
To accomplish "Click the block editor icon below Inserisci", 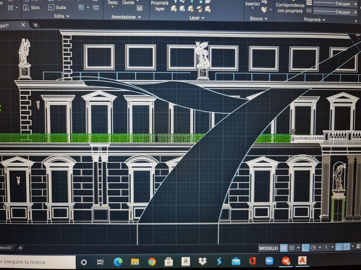I will click(x=264, y=10).
